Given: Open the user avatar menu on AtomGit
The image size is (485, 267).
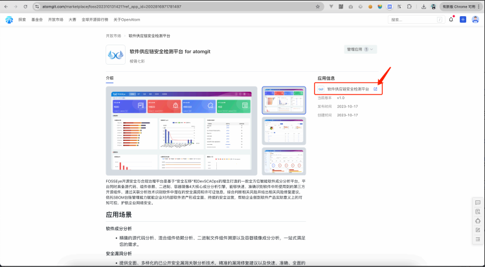Looking at the screenshot, I should coord(475,19).
